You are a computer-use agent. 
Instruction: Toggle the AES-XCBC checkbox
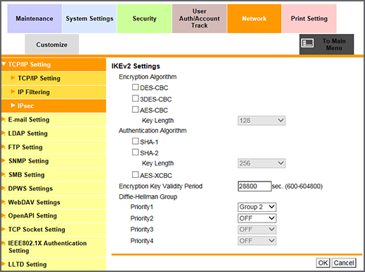(136, 175)
